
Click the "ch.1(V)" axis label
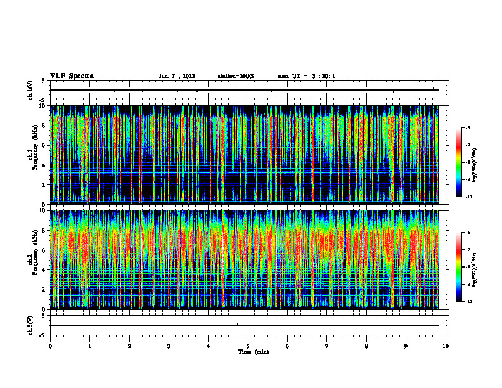click(30, 90)
